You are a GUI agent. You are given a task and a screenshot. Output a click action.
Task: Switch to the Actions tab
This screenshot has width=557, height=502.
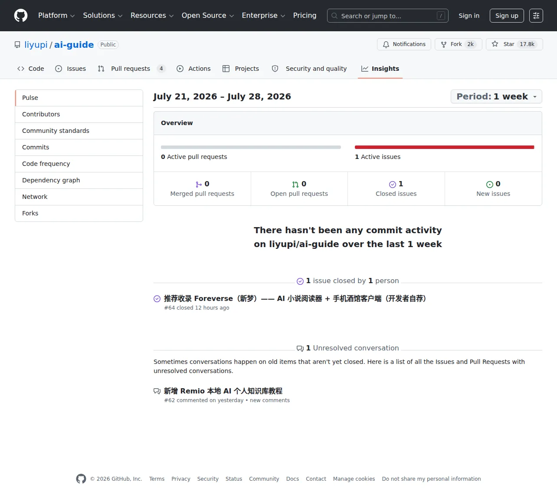tap(193, 69)
